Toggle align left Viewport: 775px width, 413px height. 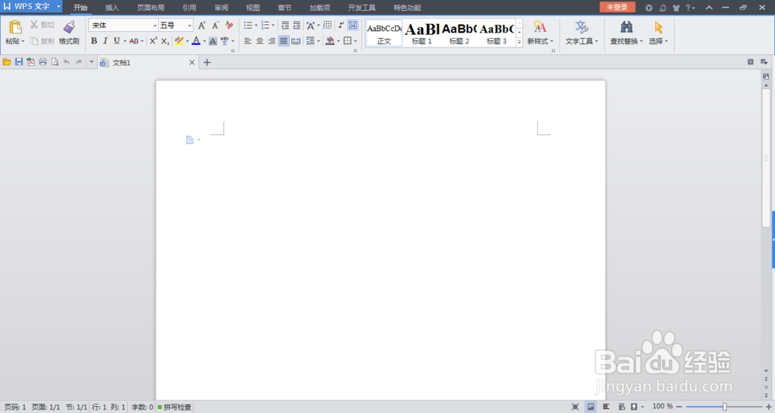[248, 41]
